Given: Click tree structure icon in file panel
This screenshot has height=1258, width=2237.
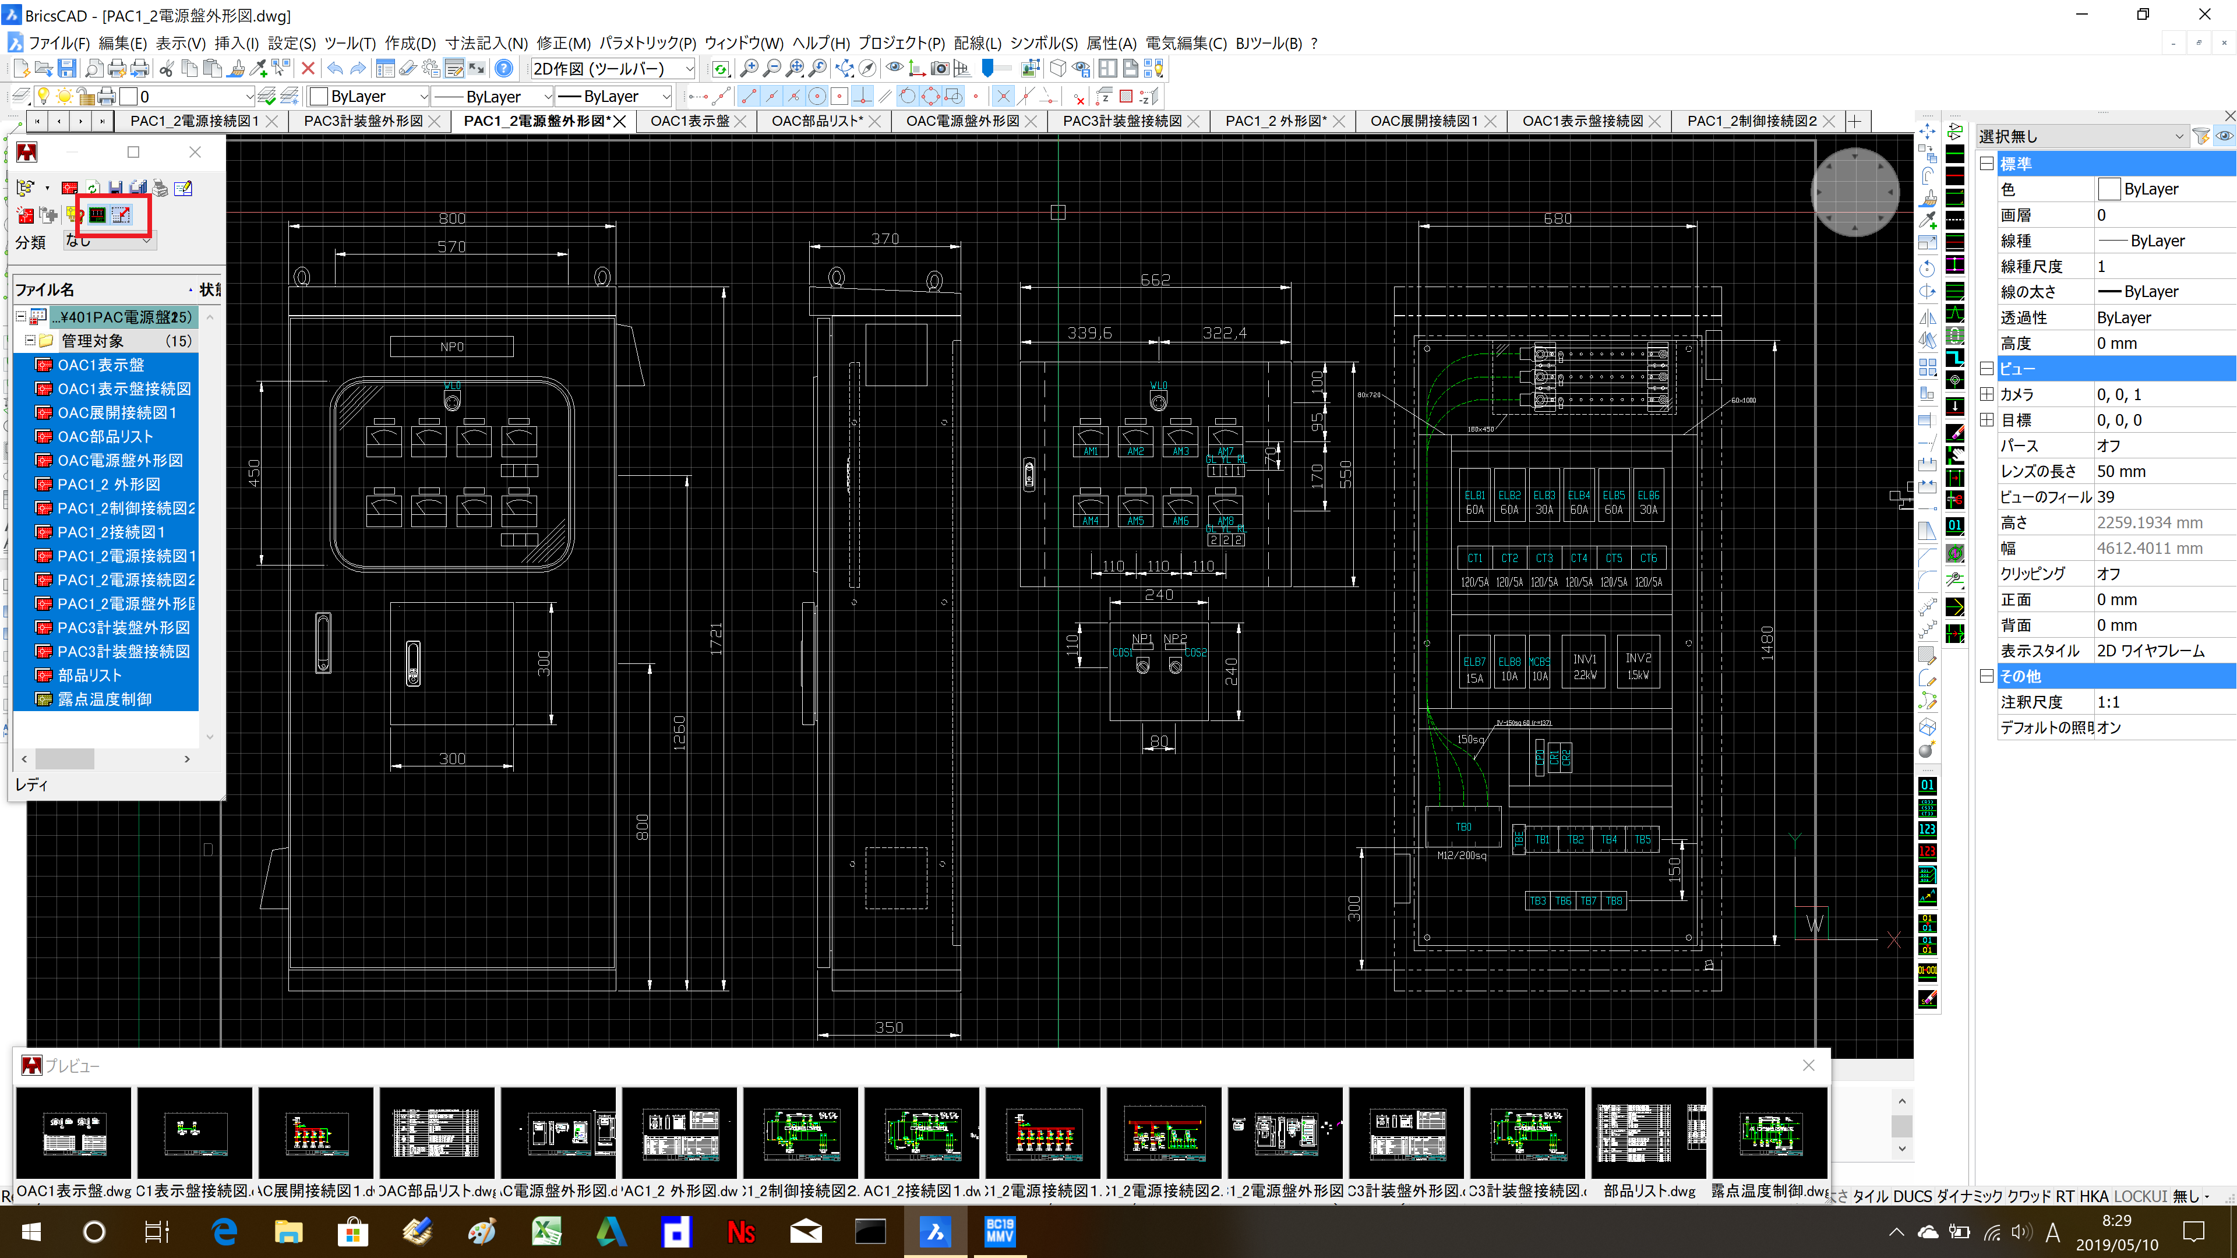Looking at the screenshot, I should pos(26,188).
